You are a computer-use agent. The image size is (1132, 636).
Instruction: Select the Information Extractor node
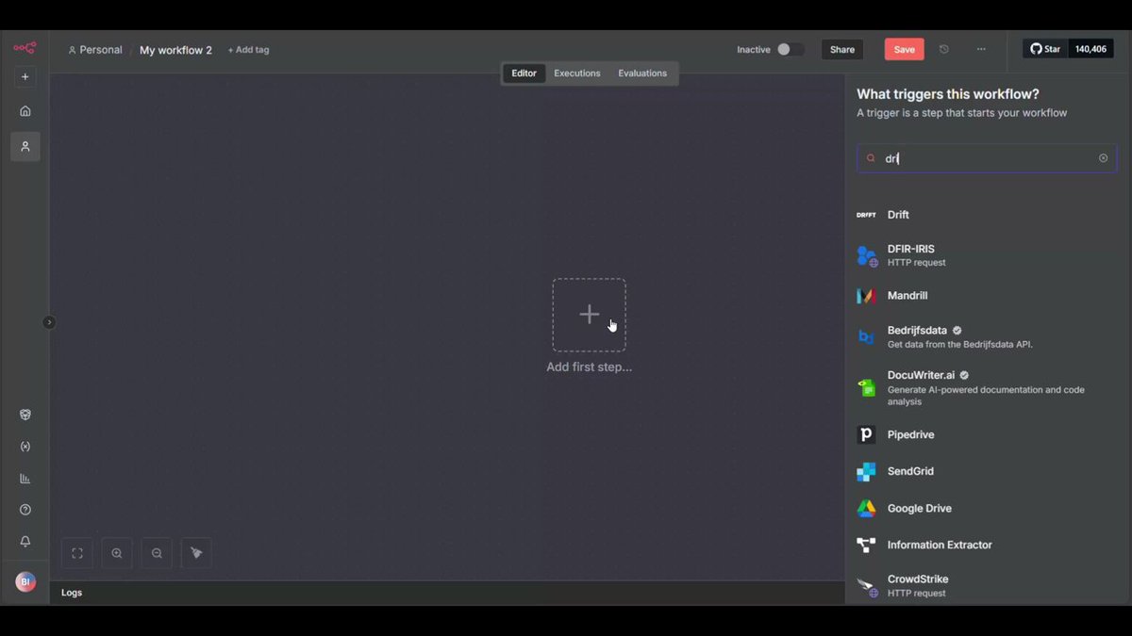pyautogui.click(x=987, y=545)
